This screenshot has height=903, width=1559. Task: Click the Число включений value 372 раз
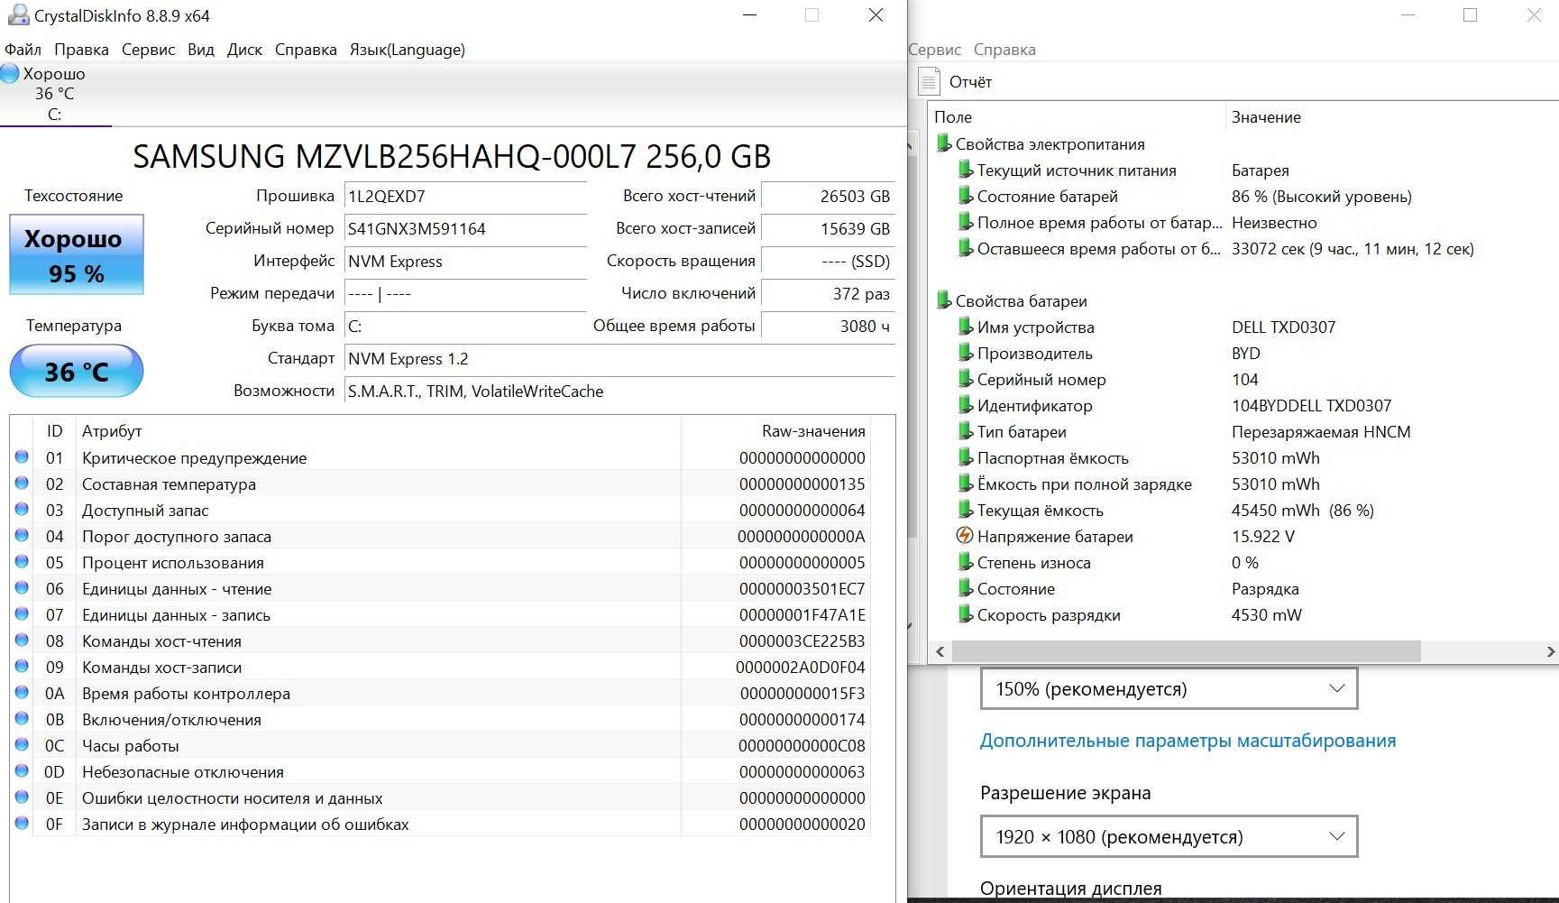coord(829,293)
